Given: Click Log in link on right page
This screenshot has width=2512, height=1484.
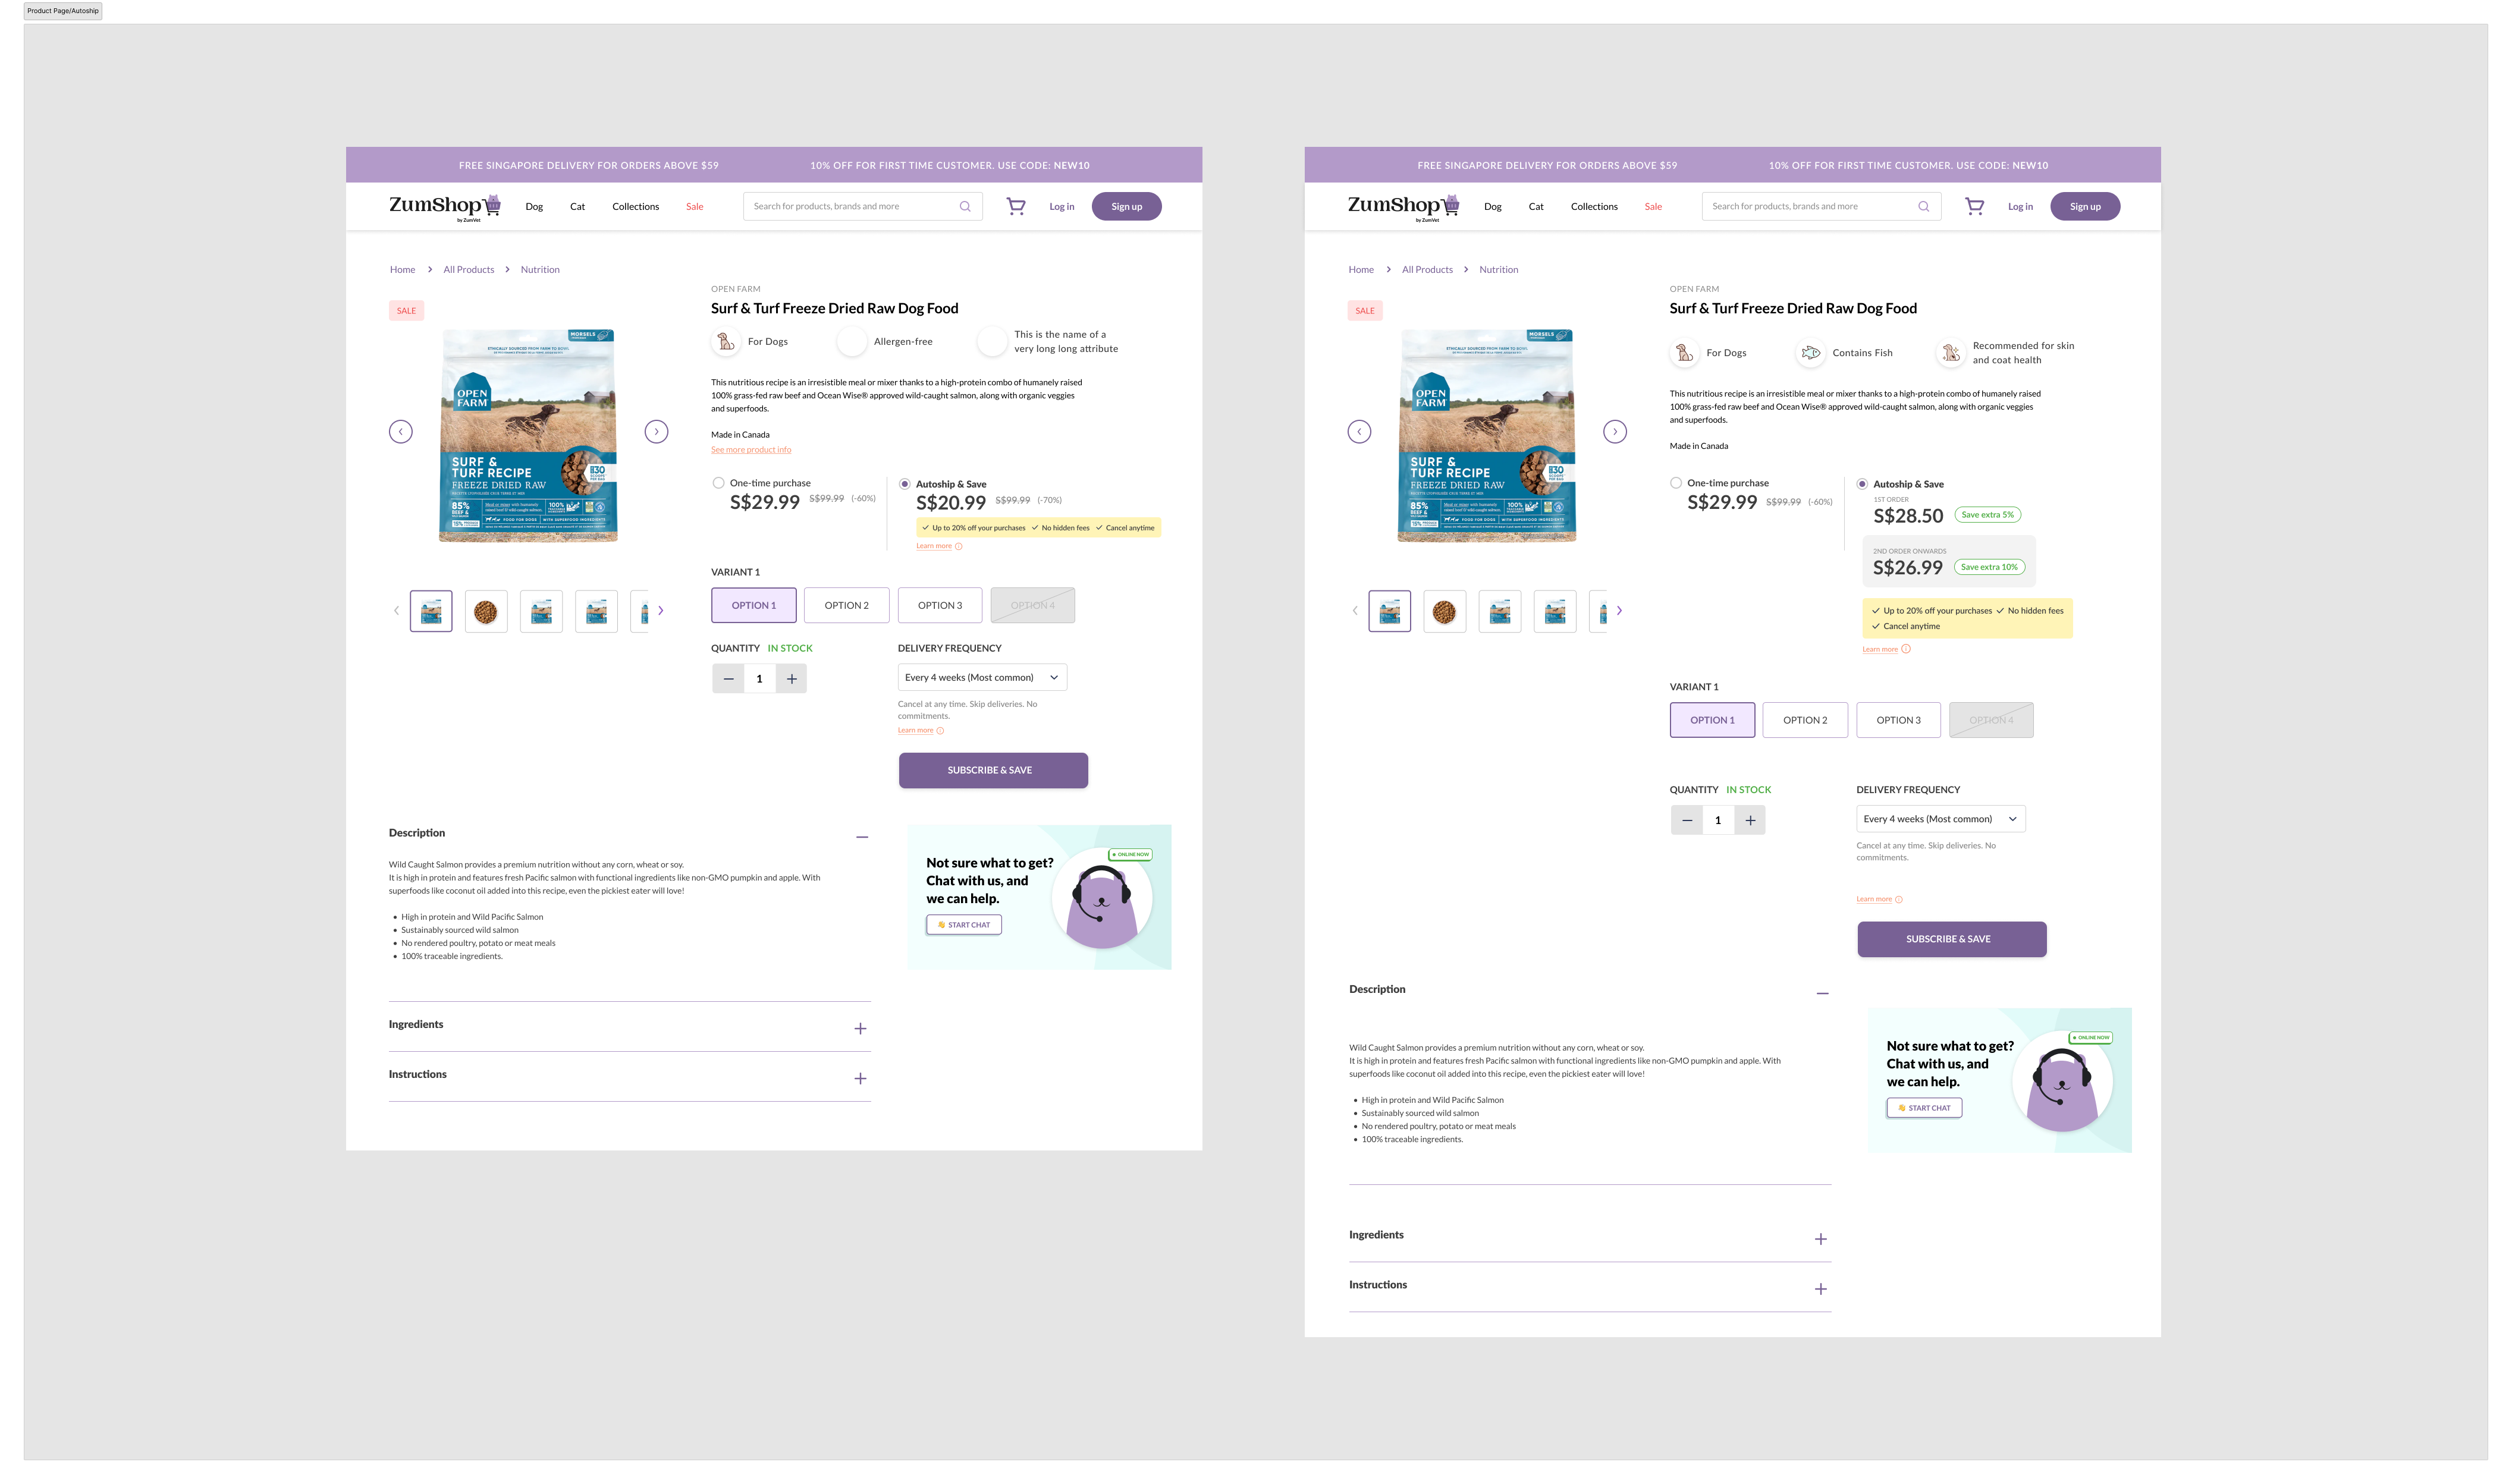Looking at the screenshot, I should tap(2020, 207).
